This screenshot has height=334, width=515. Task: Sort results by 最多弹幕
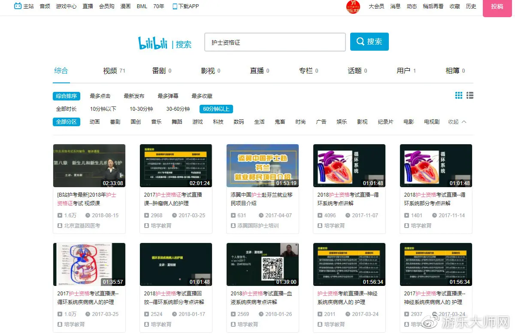168,96
